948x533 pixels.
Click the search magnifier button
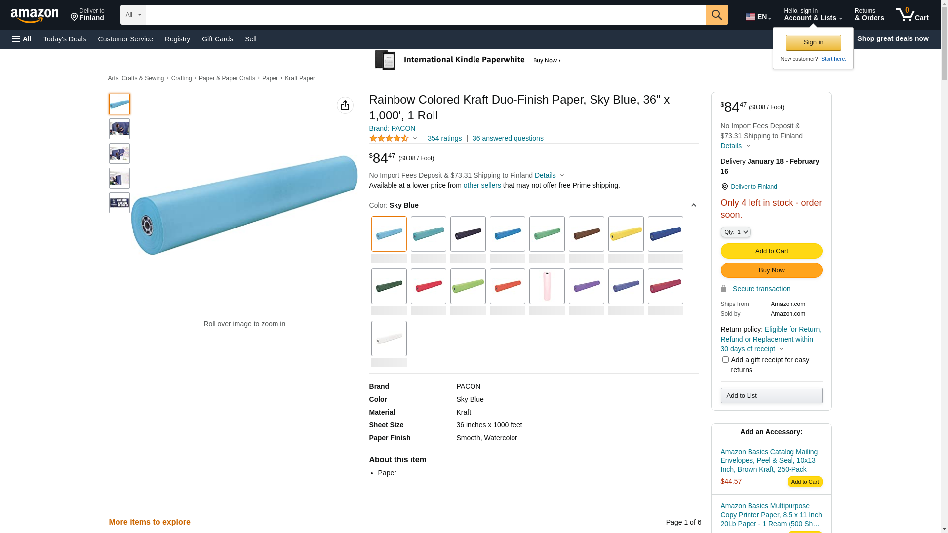click(717, 15)
